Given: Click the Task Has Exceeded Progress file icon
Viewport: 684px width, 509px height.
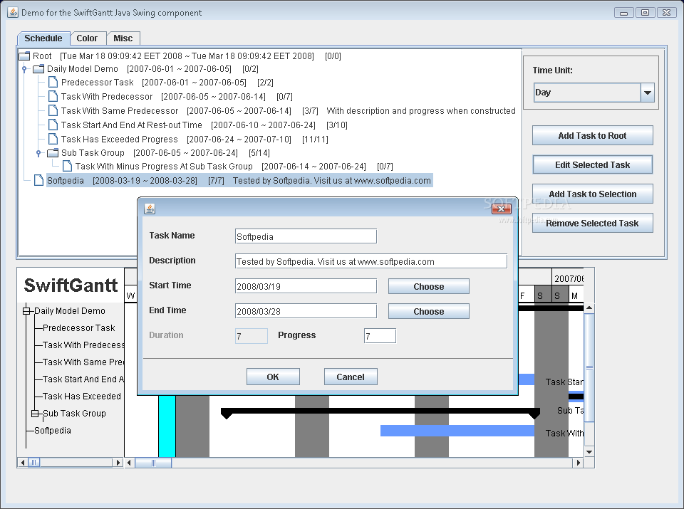Looking at the screenshot, I should click(x=53, y=139).
